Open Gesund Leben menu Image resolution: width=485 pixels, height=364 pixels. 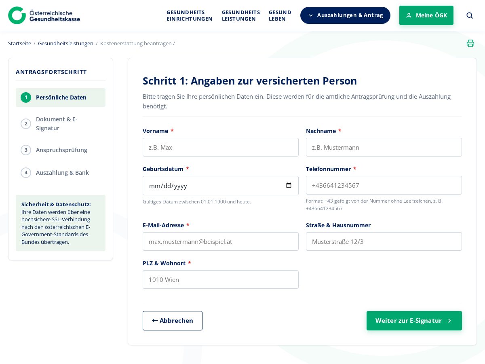click(280, 15)
